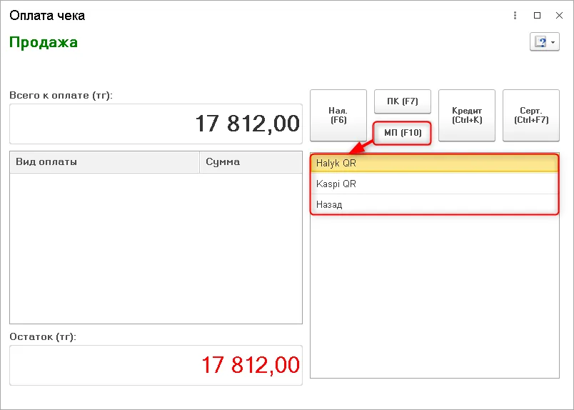
Task: Pick Кредит (Ctrl+K) payment button
Action: [x=467, y=116]
